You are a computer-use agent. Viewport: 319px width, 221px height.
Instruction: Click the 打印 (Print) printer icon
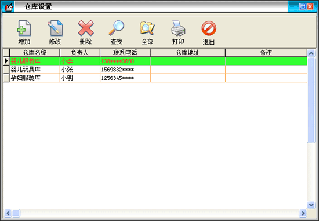pyautogui.click(x=178, y=28)
